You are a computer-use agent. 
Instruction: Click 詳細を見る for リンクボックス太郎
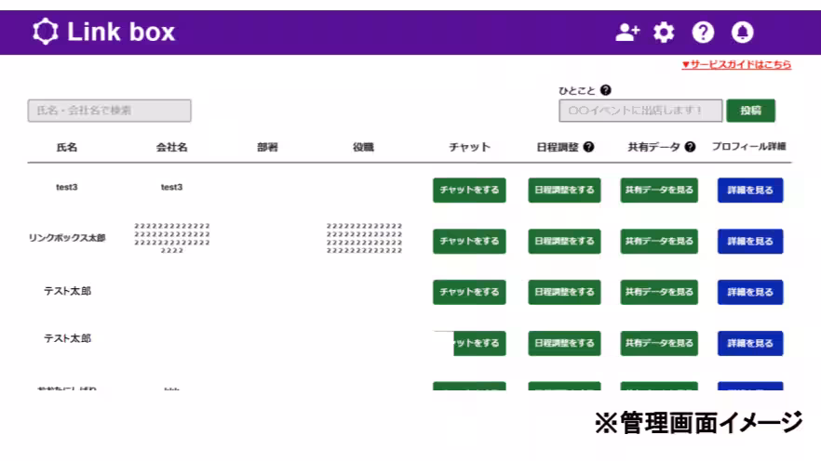click(x=750, y=241)
